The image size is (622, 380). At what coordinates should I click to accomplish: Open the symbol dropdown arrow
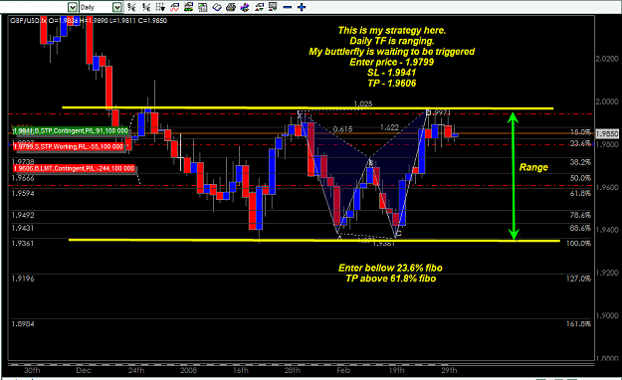[x=73, y=7]
